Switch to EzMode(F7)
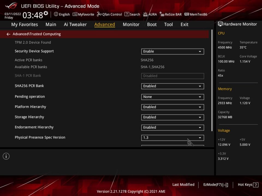The height and width of the screenshot is (196, 262). point(216,185)
